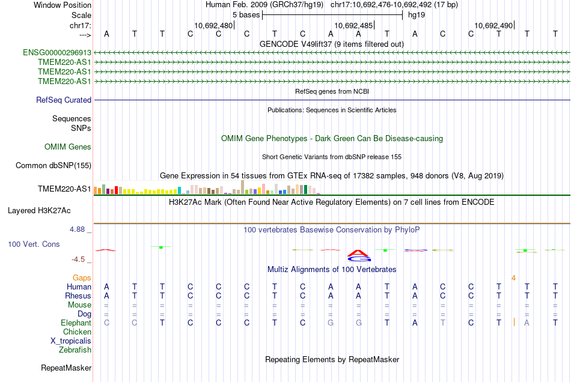Click the X_tropicalis alignment row label
This screenshot has width=571, height=382.
point(71,341)
